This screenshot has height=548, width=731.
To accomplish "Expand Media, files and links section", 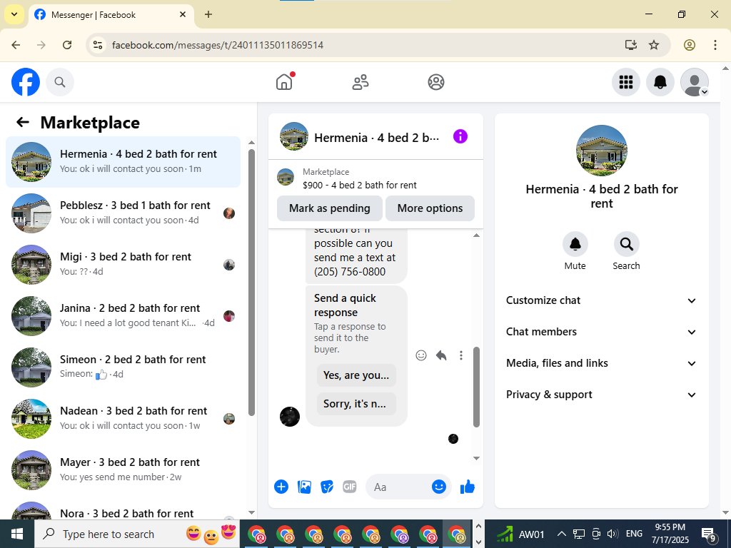I will pyautogui.click(x=601, y=363).
